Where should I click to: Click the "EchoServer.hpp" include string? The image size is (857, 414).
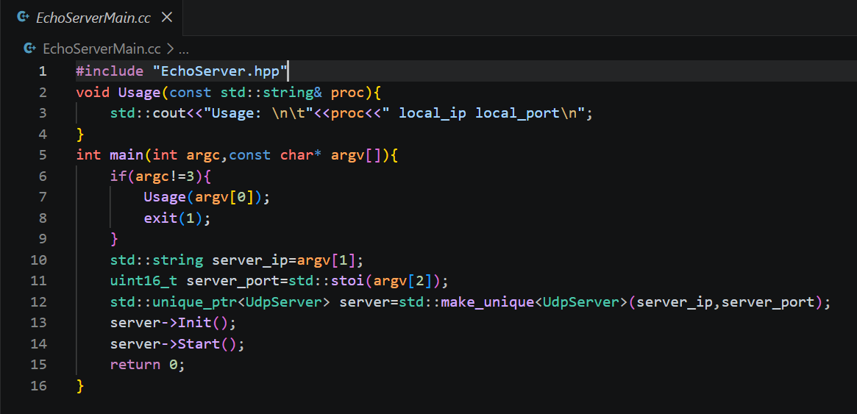[220, 71]
